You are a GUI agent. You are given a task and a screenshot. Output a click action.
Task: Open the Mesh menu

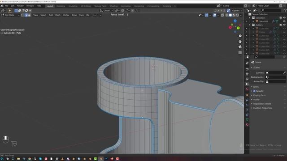[58, 15]
